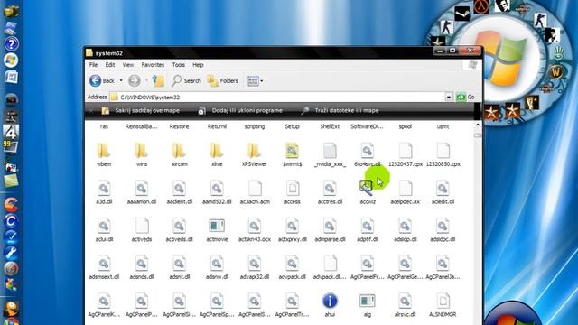Click Dodaj ili ukloni programe link
This screenshot has height=325, width=578.
click(240, 110)
